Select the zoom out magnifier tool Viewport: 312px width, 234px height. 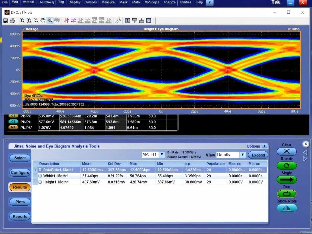[36, 20]
